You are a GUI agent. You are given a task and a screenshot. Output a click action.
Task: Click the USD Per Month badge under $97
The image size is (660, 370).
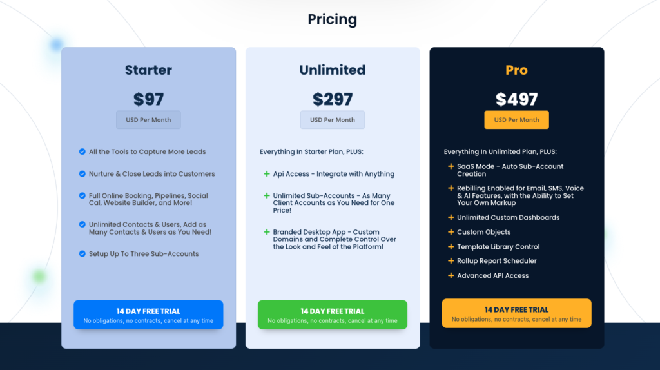pyautogui.click(x=148, y=119)
